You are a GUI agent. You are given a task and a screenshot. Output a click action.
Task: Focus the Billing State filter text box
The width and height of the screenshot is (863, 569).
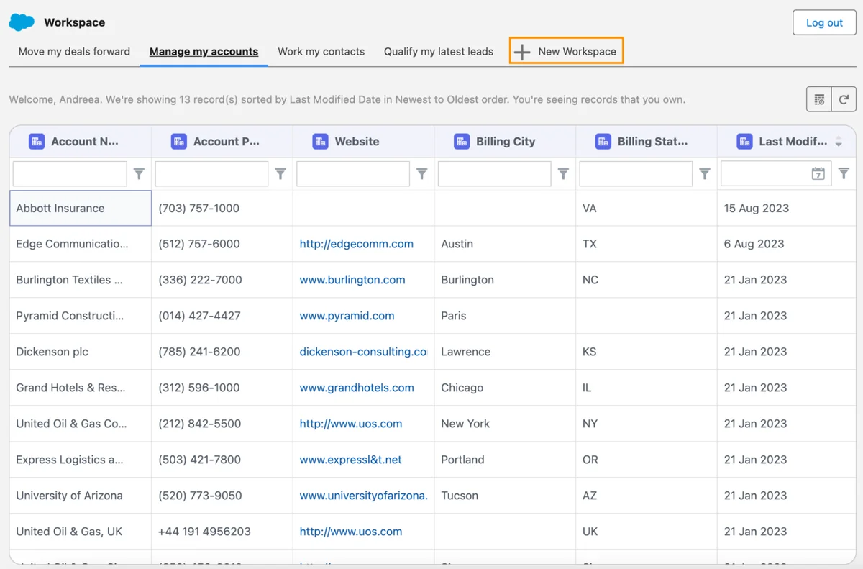[x=636, y=174]
